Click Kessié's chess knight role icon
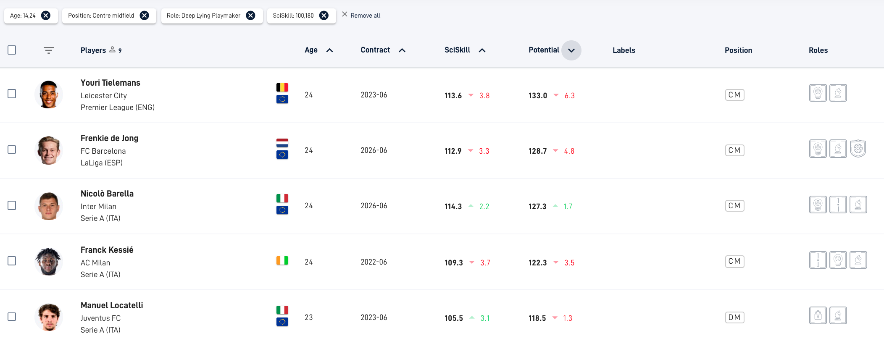The height and width of the screenshot is (341, 884). tap(858, 260)
